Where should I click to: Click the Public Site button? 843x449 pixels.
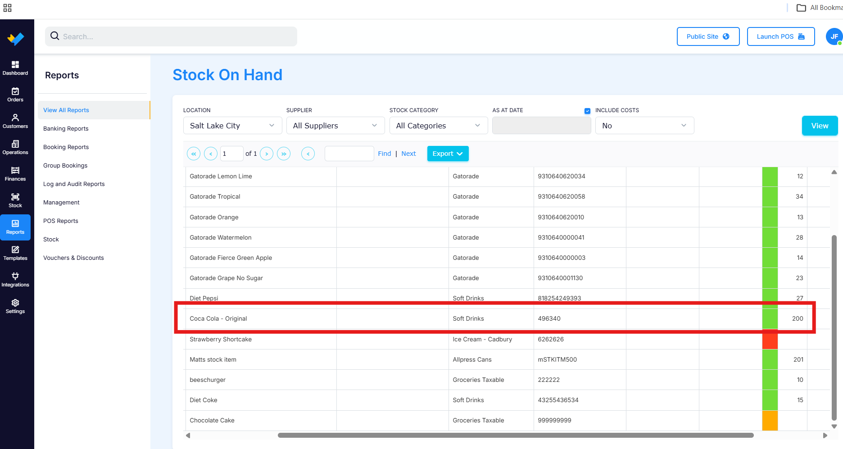point(708,36)
